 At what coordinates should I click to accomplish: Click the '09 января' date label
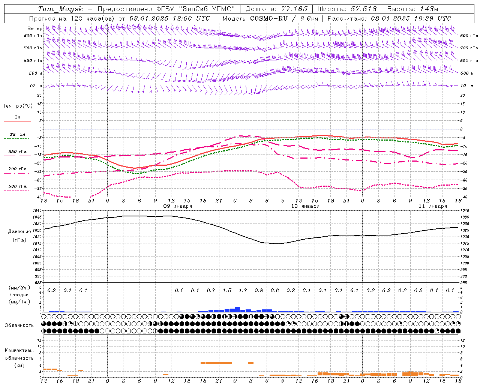[177, 206]
